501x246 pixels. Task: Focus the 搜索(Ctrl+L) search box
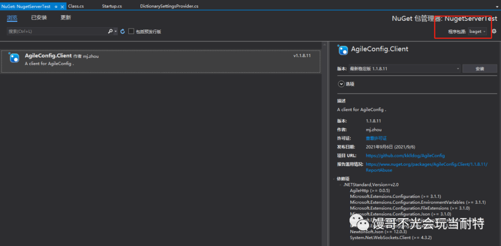(57, 31)
